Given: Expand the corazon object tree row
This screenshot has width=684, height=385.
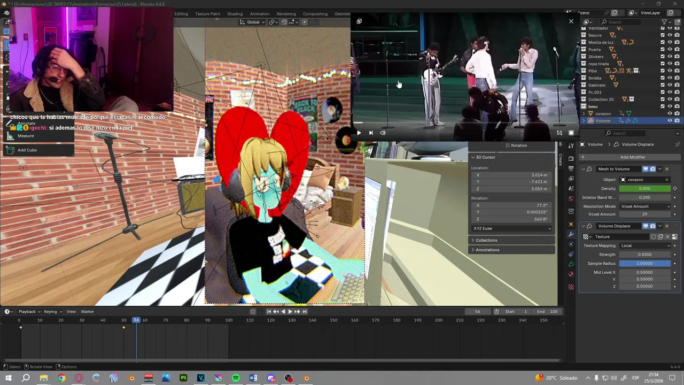Looking at the screenshot, I should pyautogui.click(x=584, y=113).
